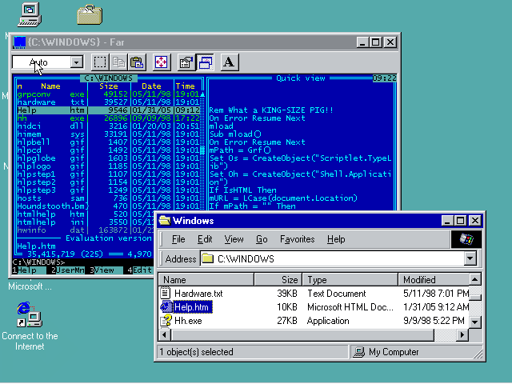Select hlpbell gif row in Far panel

point(109,142)
